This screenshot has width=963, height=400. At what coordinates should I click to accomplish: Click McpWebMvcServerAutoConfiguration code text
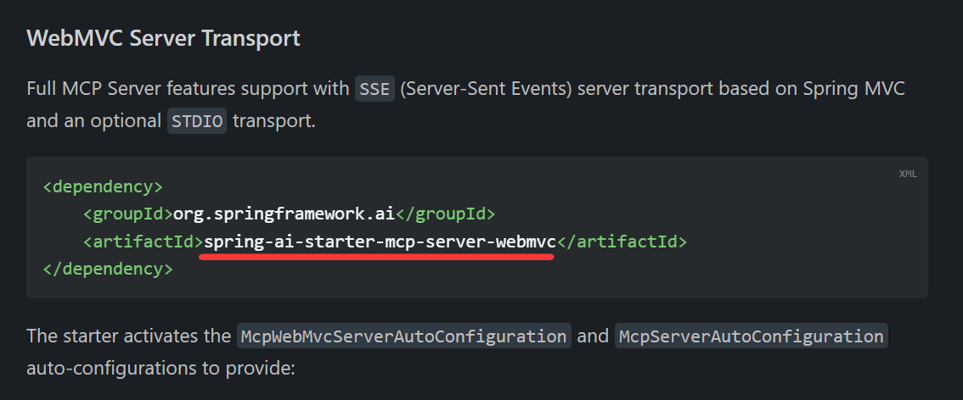[404, 336]
